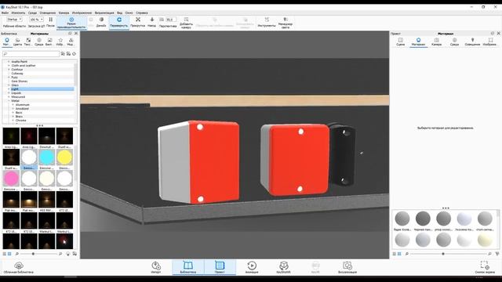502x282 pixels.
Task: Select the Light folder in tree
Action: point(15,89)
